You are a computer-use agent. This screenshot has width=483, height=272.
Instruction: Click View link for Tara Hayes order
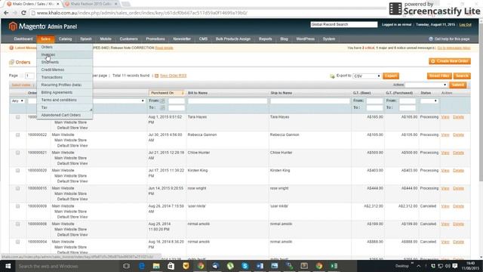[445, 117]
